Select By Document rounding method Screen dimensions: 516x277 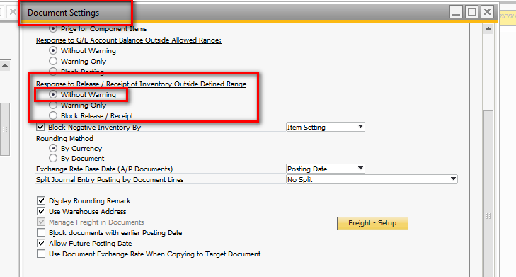(x=53, y=159)
